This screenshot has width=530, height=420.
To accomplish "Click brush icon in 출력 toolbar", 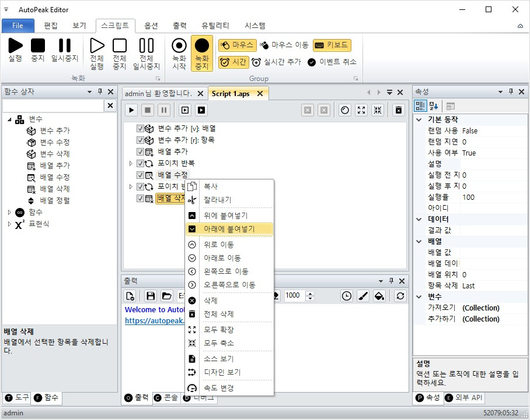I will pos(363,296).
